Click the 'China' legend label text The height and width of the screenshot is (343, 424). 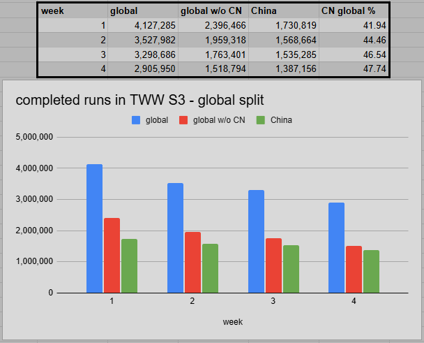(x=281, y=120)
